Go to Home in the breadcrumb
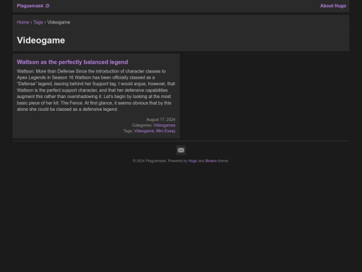The image size is (362, 272). pyautogui.click(x=23, y=22)
